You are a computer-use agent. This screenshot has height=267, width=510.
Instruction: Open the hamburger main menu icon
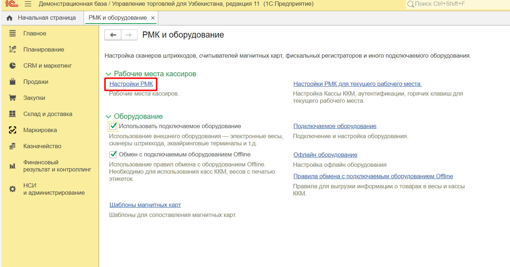[x=28, y=4]
